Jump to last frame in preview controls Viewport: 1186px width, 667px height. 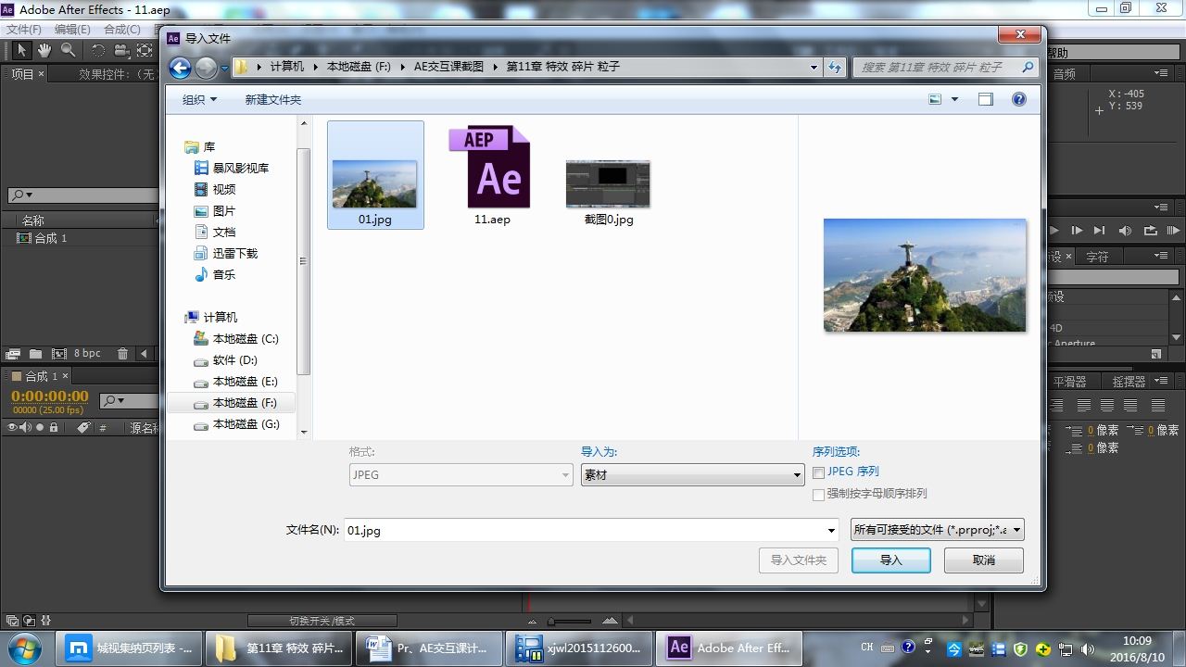[1100, 231]
